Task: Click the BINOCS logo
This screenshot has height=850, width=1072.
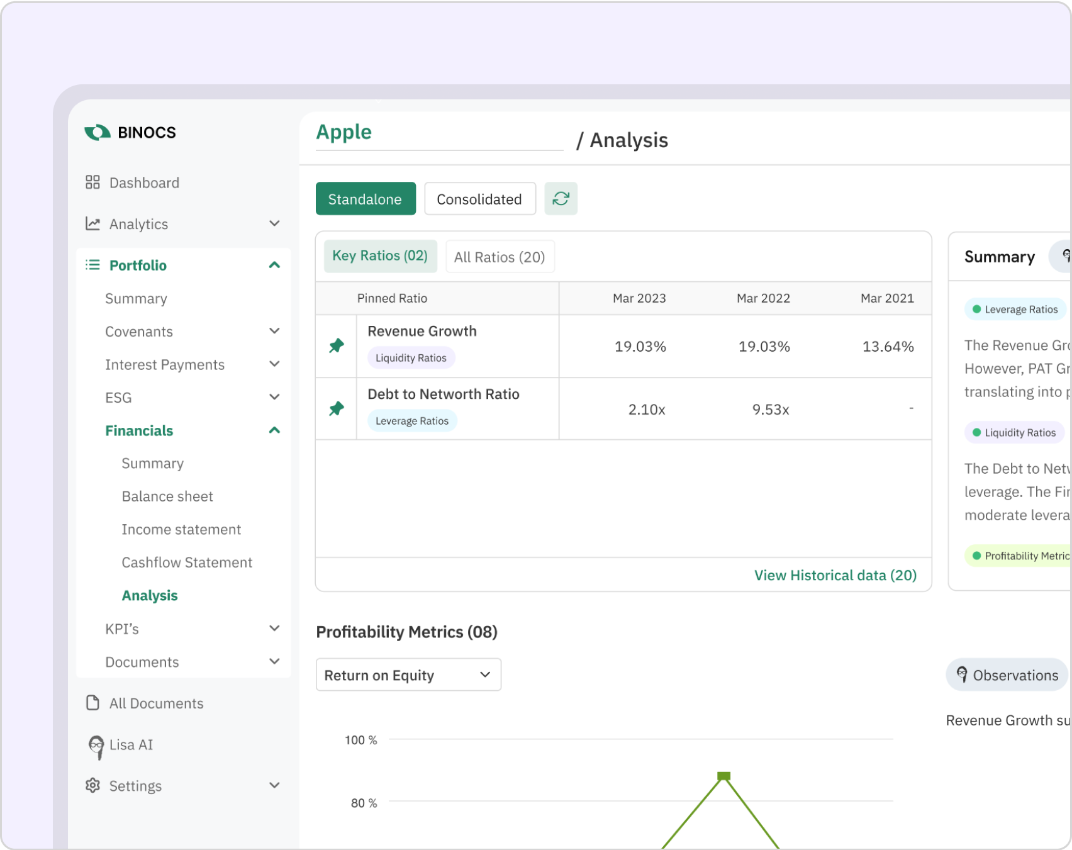Action: tap(131, 132)
